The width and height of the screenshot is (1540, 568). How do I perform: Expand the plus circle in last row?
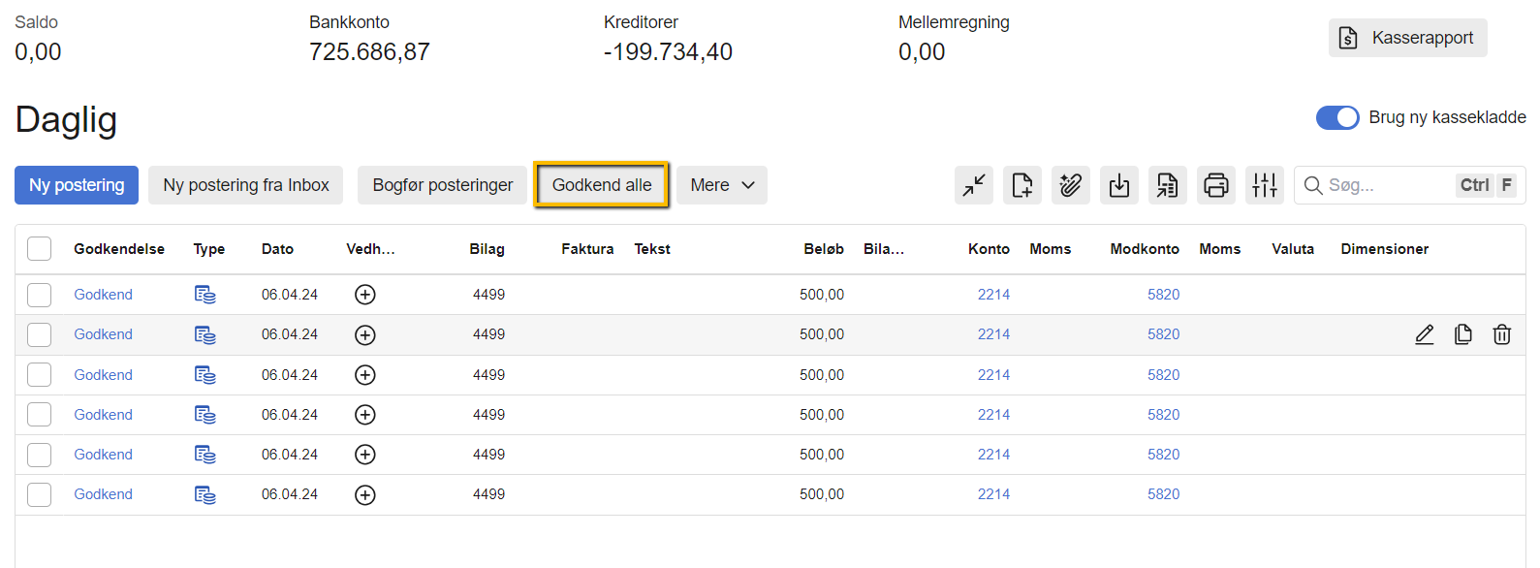pos(365,495)
